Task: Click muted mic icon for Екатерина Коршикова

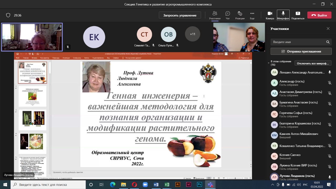Action: (329, 125)
